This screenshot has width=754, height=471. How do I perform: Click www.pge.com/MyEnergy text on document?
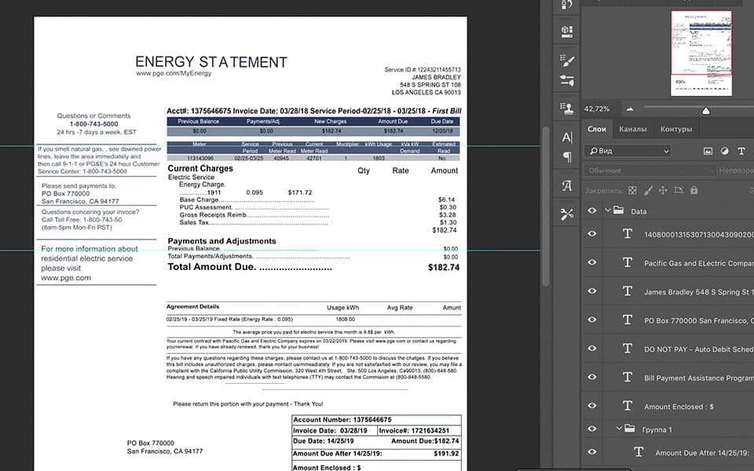[174, 74]
